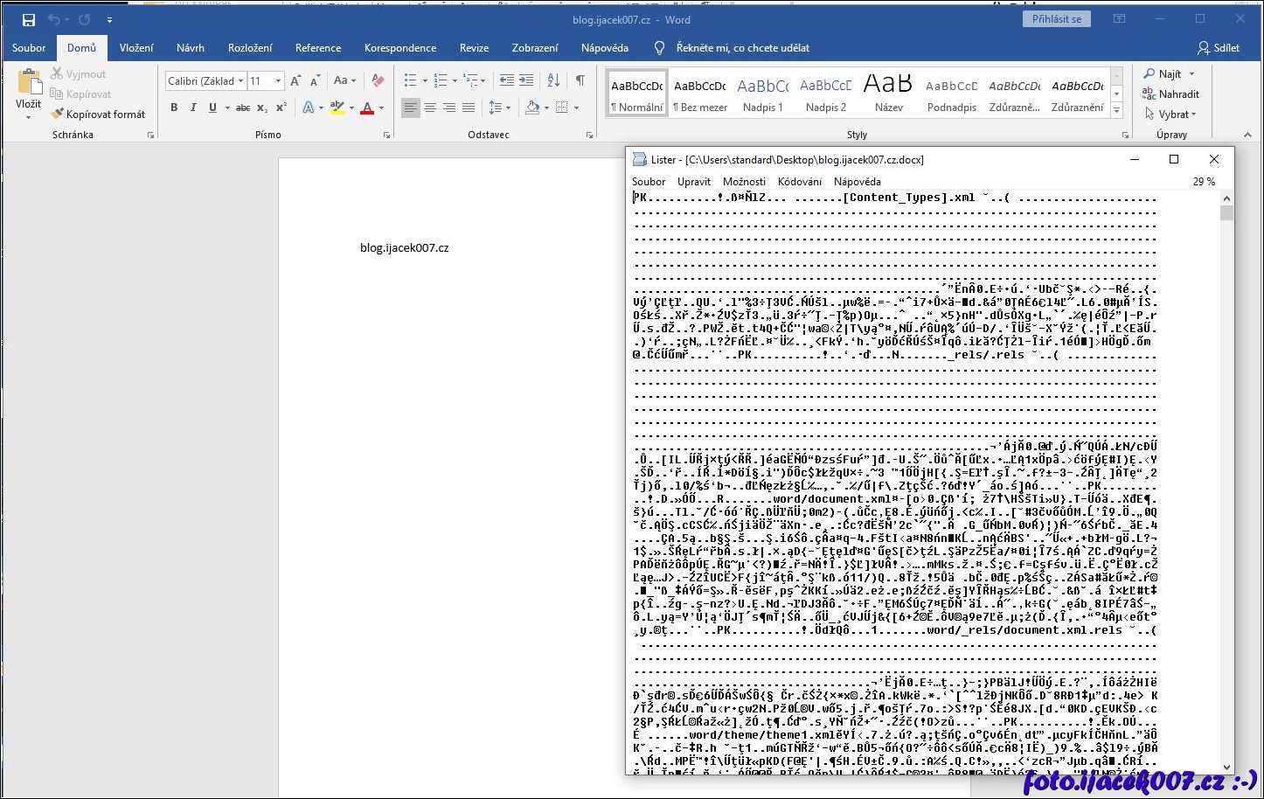Screen dimensions: 1264x799
Task: Open the font size dropdown
Action: click(x=278, y=81)
